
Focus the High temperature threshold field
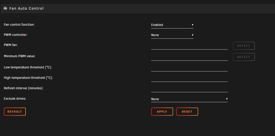[189, 78]
